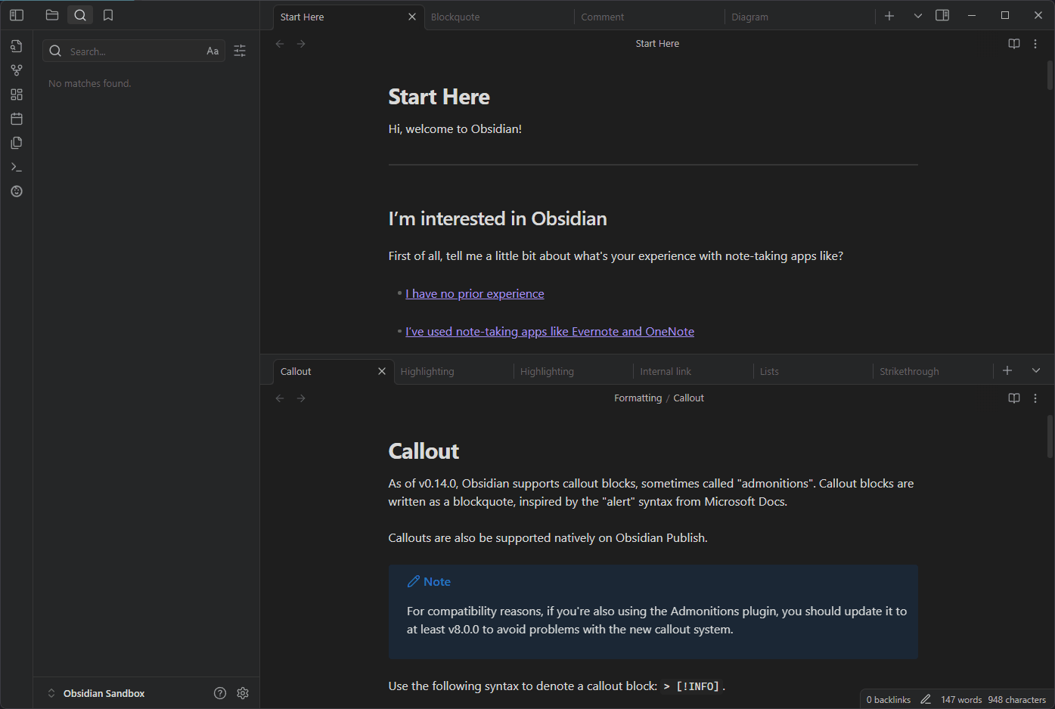Open the canvas icon in left ribbon
The width and height of the screenshot is (1055, 709).
(17, 94)
